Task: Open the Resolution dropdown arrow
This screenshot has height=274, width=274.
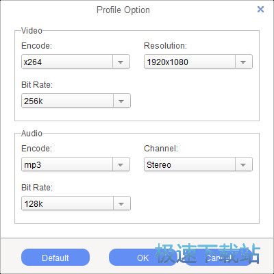Action: (243, 62)
